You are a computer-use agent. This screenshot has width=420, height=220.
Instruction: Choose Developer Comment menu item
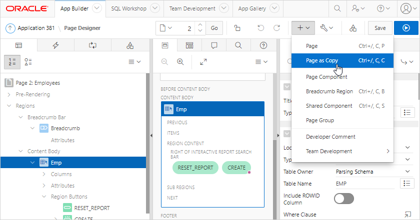pos(342,137)
